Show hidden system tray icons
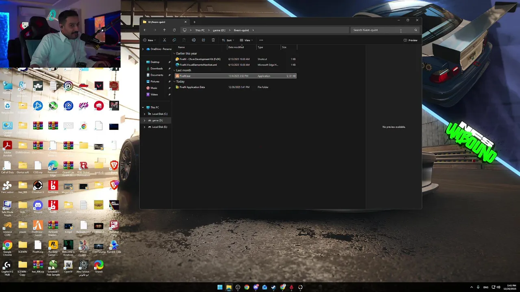Viewport: 520px width, 292px height. click(x=472, y=287)
